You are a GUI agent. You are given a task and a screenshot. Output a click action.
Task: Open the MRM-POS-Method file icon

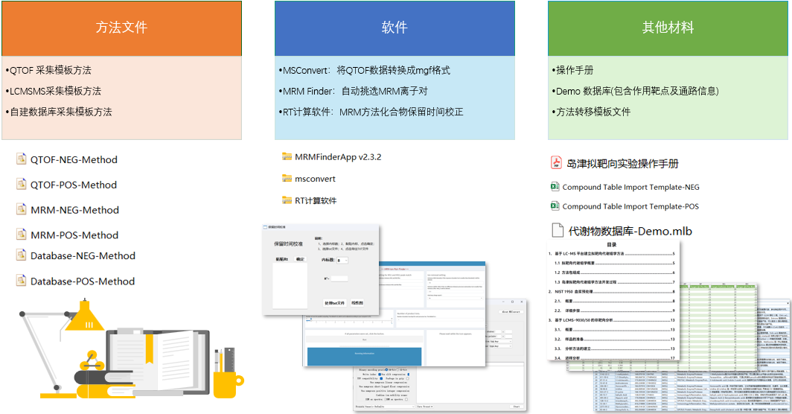click(x=22, y=235)
